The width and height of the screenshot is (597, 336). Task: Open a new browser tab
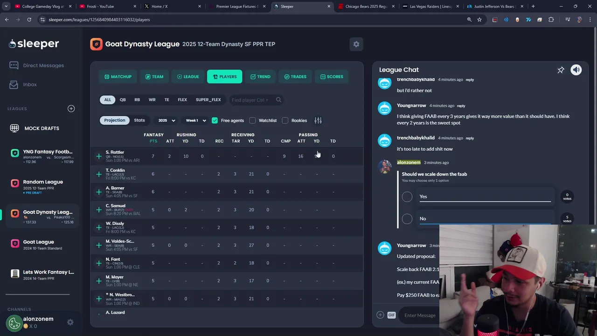coord(533,7)
